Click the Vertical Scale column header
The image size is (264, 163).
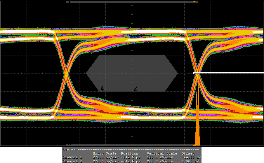point(162,153)
